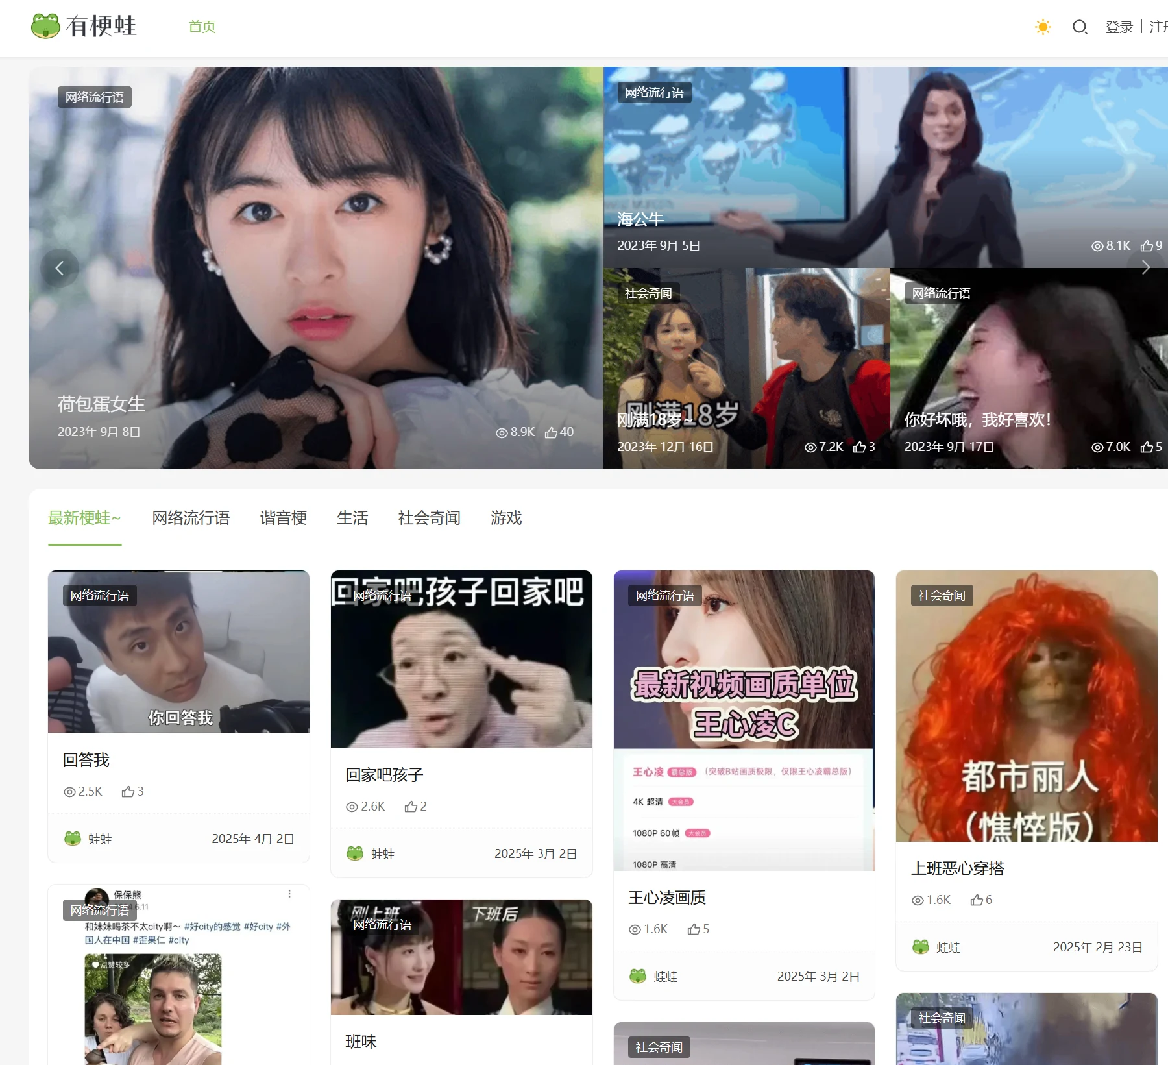Viewport: 1168px width, 1065px height.
Task: Click thumbs-up icon on 刚满18岁 card
Action: coord(859,447)
